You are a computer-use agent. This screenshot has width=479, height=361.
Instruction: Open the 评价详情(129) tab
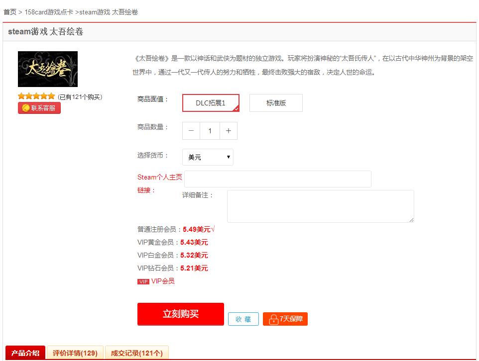(x=75, y=353)
